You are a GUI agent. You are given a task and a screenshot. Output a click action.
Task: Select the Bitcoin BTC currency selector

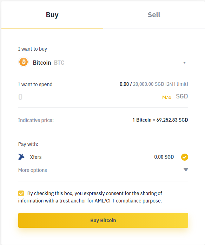coord(103,63)
